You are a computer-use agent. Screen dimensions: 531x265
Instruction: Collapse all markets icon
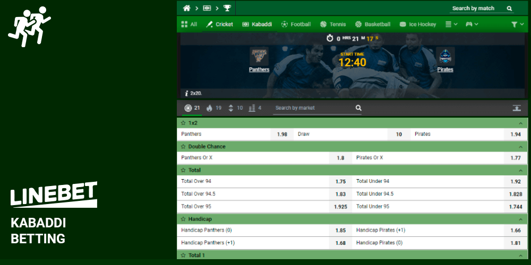517,108
